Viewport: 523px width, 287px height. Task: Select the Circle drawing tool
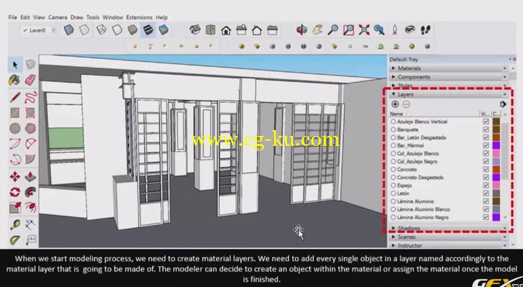pyautogui.click(x=14, y=128)
